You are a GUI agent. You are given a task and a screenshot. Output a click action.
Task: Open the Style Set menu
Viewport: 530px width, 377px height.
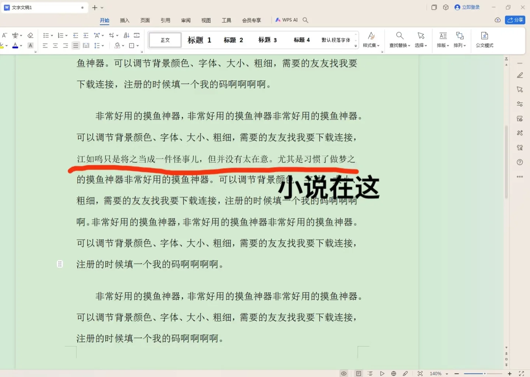pos(371,40)
